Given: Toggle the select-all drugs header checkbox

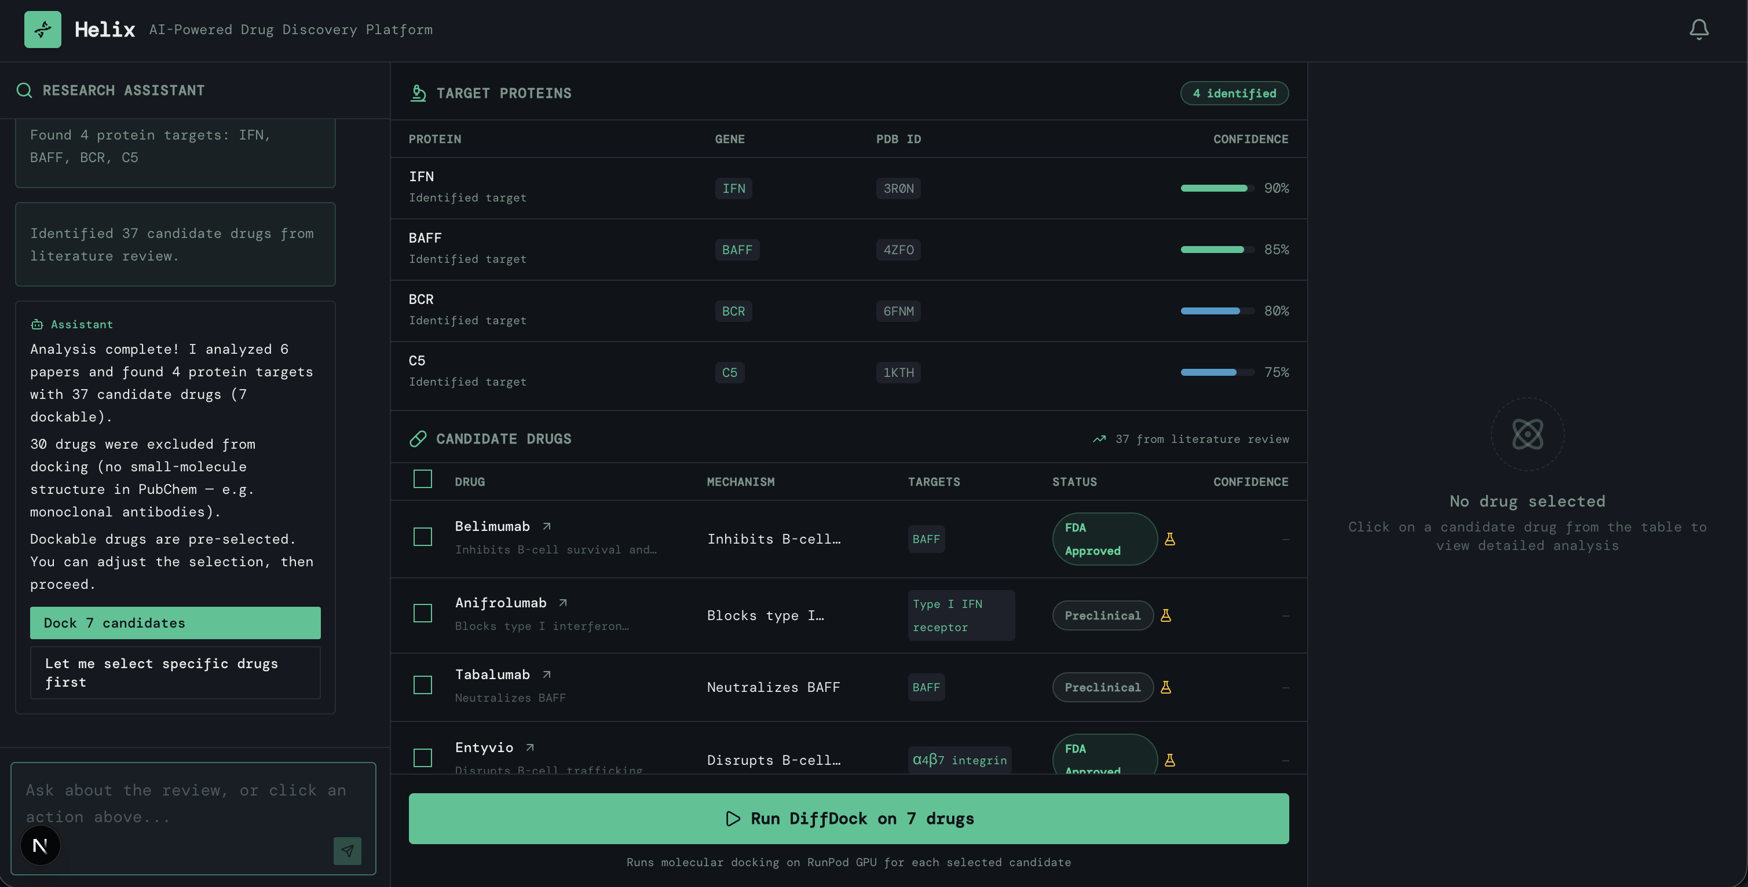Looking at the screenshot, I should pos(423,479).
